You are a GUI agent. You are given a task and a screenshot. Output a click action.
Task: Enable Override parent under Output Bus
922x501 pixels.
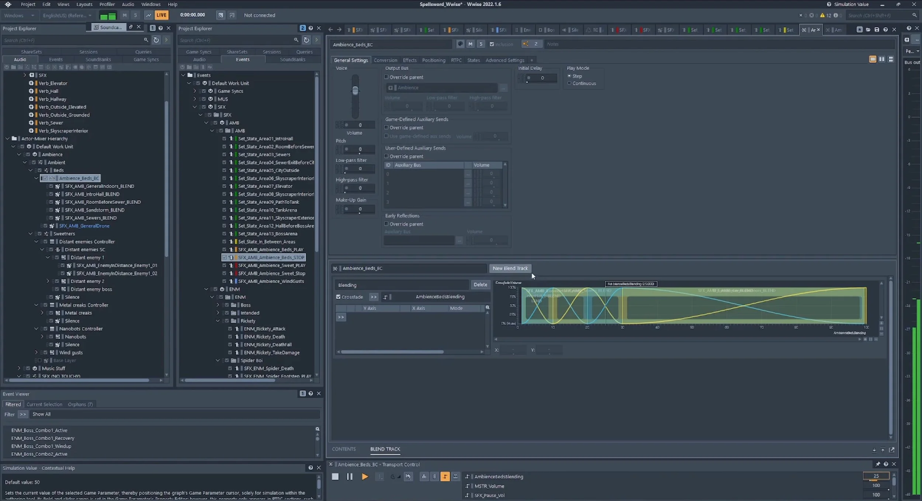point(387,77)
